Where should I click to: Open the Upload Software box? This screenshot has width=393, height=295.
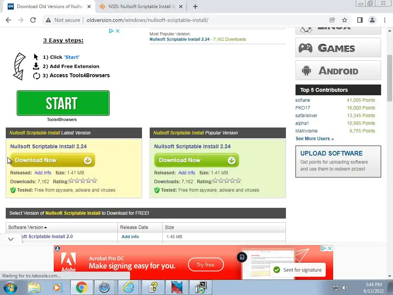pyautogui.click(x=338, y=162)
